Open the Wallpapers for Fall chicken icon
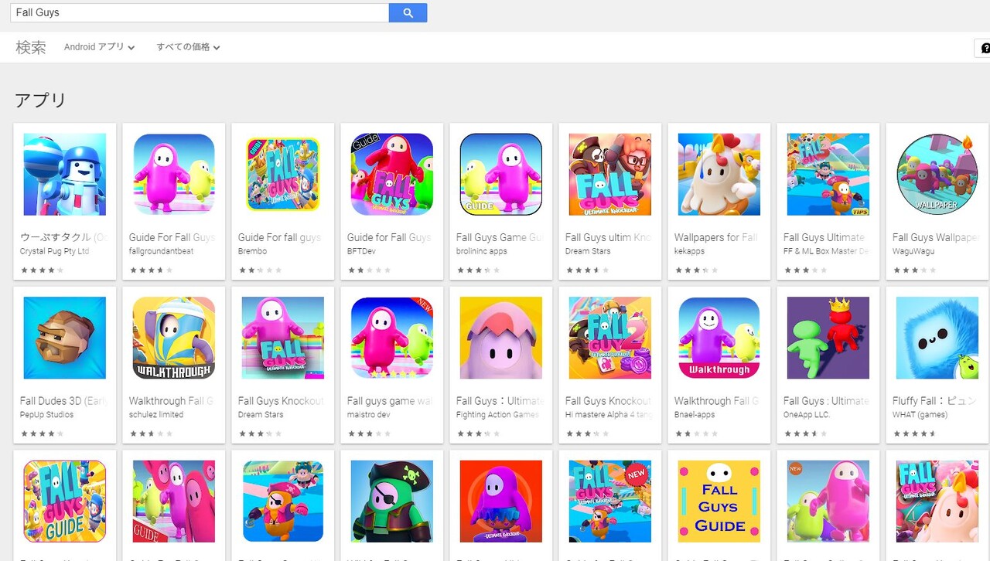The height and width of the screenshot is (561, 990). point(719,174)
